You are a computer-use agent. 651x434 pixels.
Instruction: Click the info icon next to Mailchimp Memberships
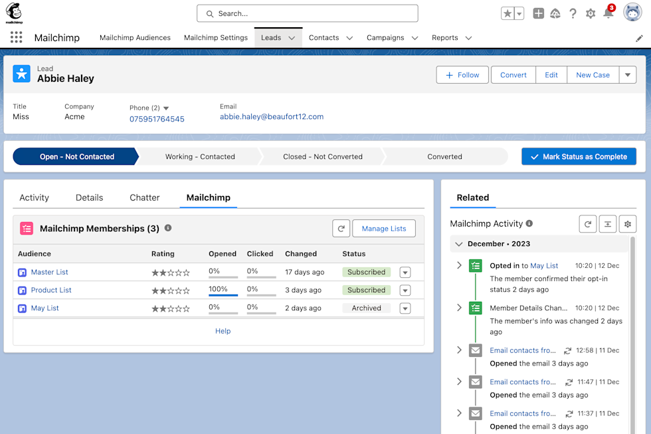tap(168, 228)
